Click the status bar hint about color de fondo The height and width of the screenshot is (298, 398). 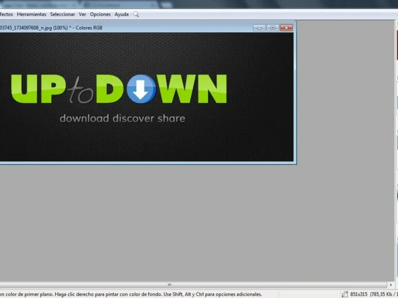click(x=131, y=295)
